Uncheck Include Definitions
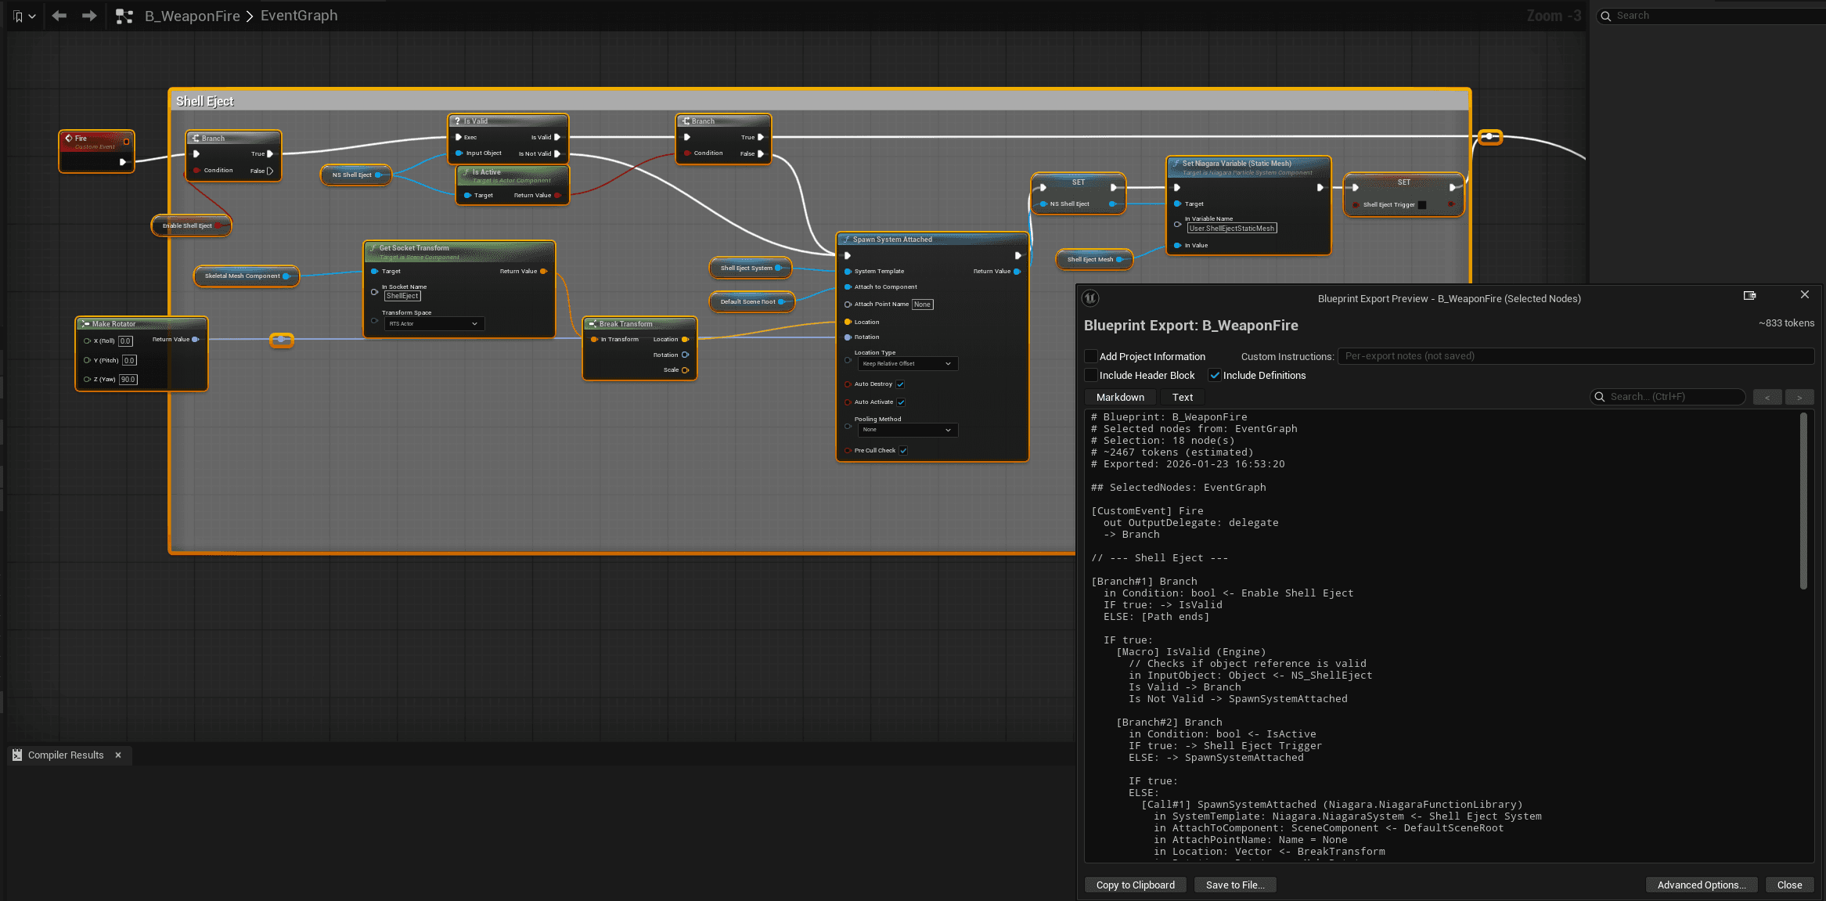Screen dimensions: 1826x901 [x=1215, y=375]
